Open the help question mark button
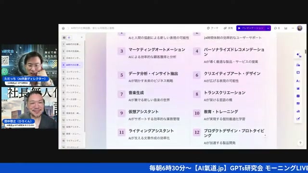The width and height of the screenshot is (308, 173). click(x=300, y=143)
